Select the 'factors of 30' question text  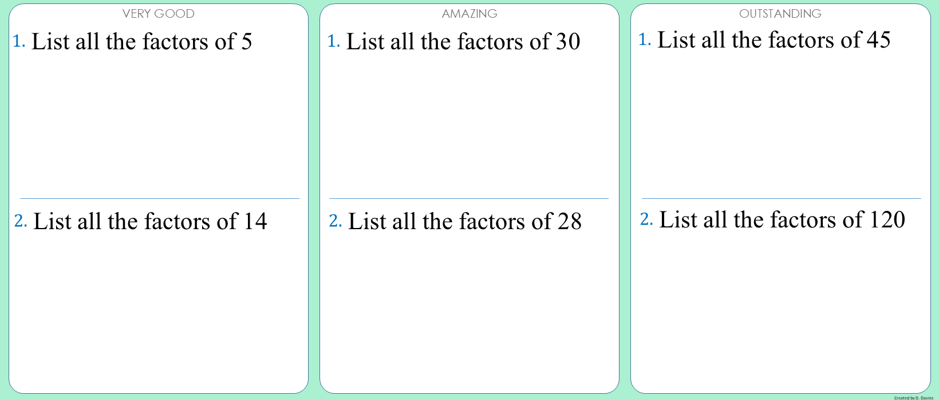pyautogui.click(x=463, y=42)
